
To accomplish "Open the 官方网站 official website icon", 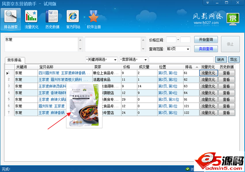I will pyautogui.click(x=73, y=19).
